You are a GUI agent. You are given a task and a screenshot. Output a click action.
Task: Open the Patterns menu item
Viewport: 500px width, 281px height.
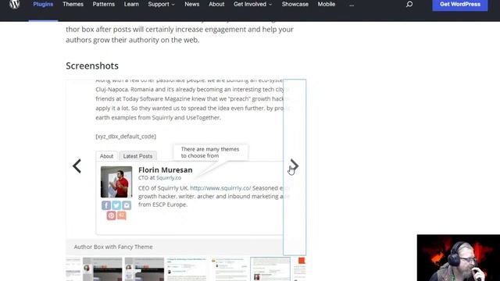(x=104, y=4)
